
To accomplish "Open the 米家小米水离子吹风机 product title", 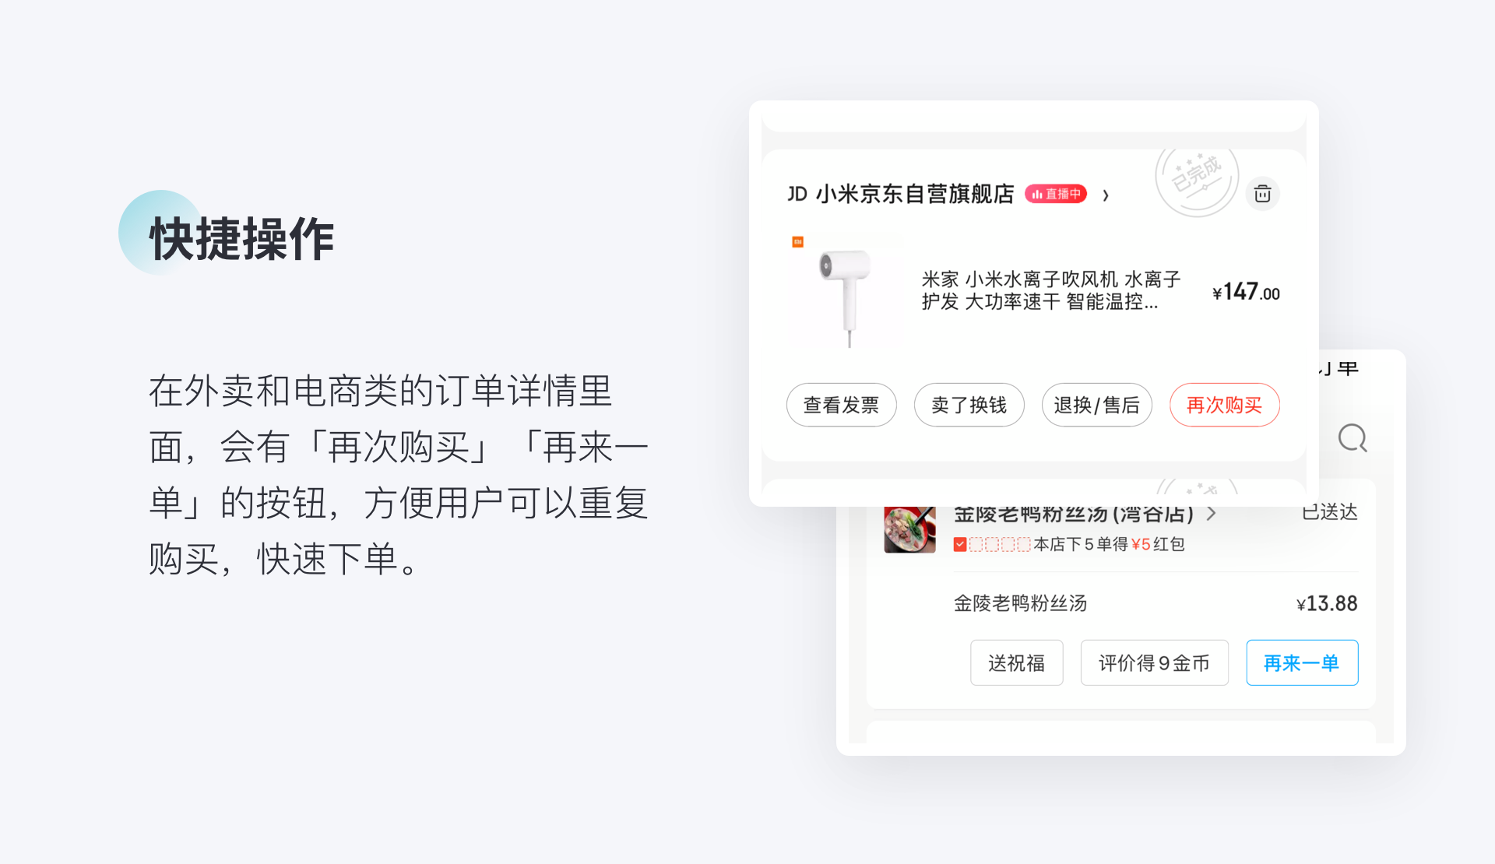I will (x=1051, y=291).
